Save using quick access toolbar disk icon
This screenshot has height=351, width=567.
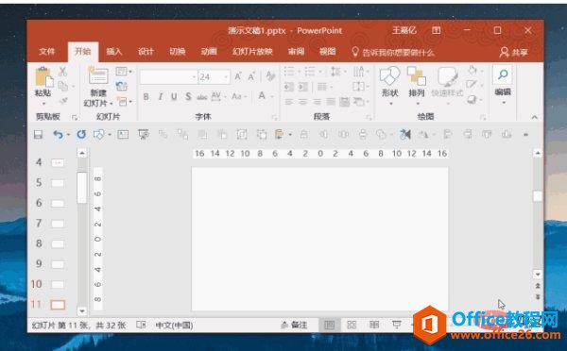coord(38,135)
